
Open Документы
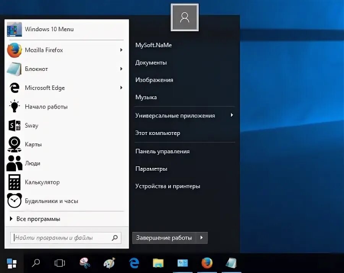[151, 63]
